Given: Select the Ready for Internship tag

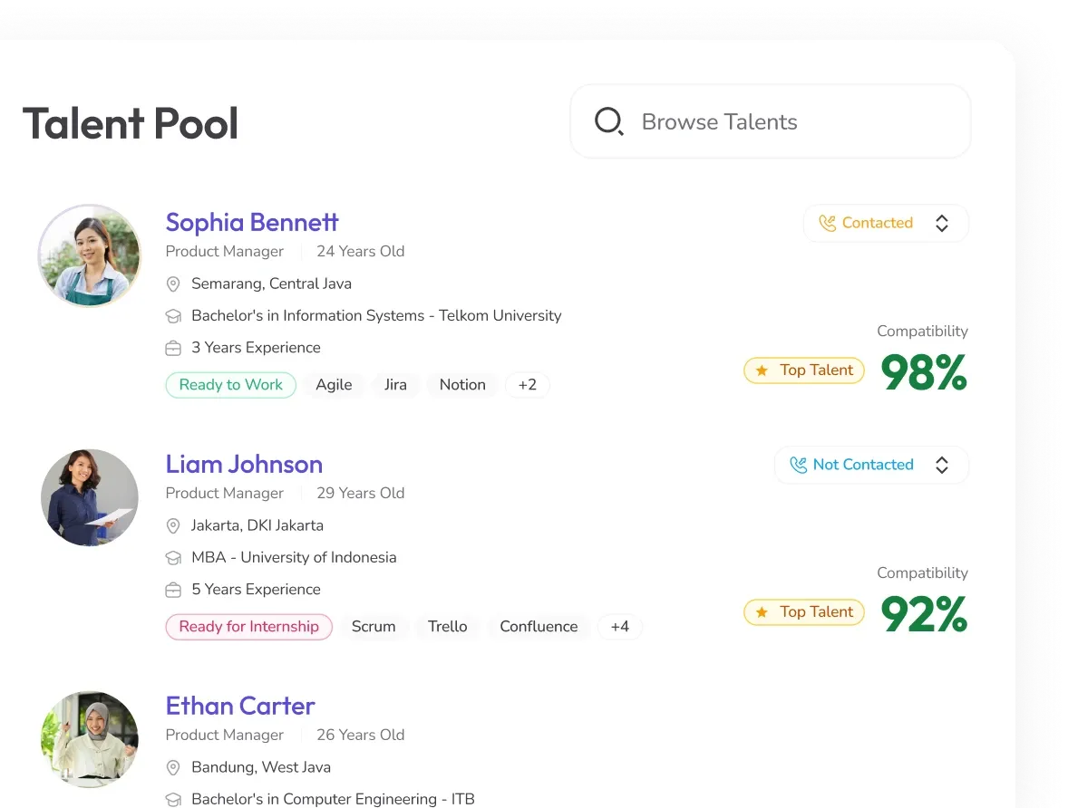Looking at the screenshot, I should pos(248,627).
